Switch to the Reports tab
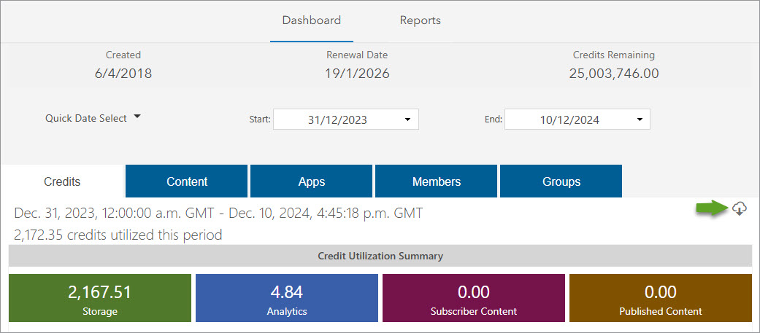760x333 pixels. pyautogui.click(x=421, y=21)
